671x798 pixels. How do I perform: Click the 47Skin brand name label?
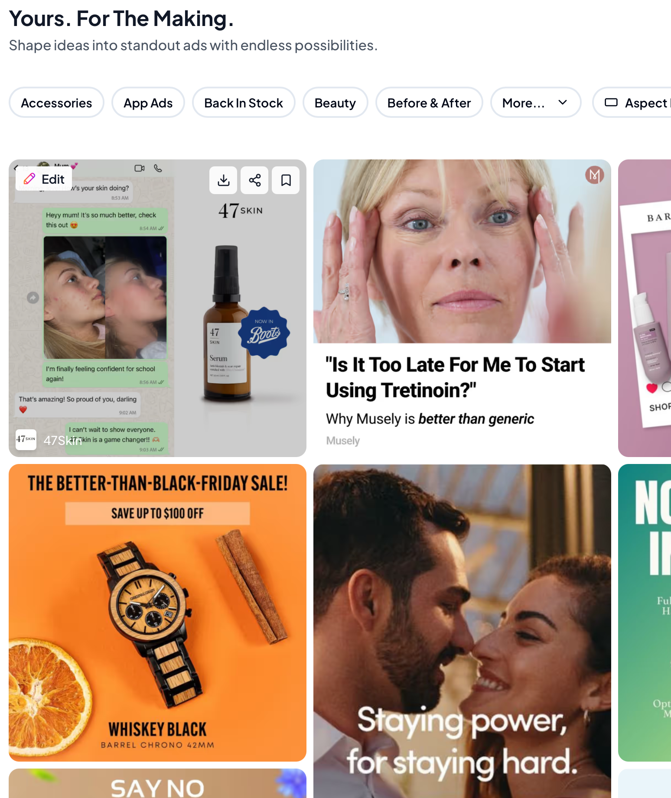(63, 440)
